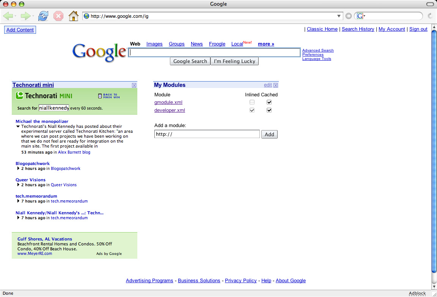Click scrollbar down arrow at bottom

[x=434, y=286]
